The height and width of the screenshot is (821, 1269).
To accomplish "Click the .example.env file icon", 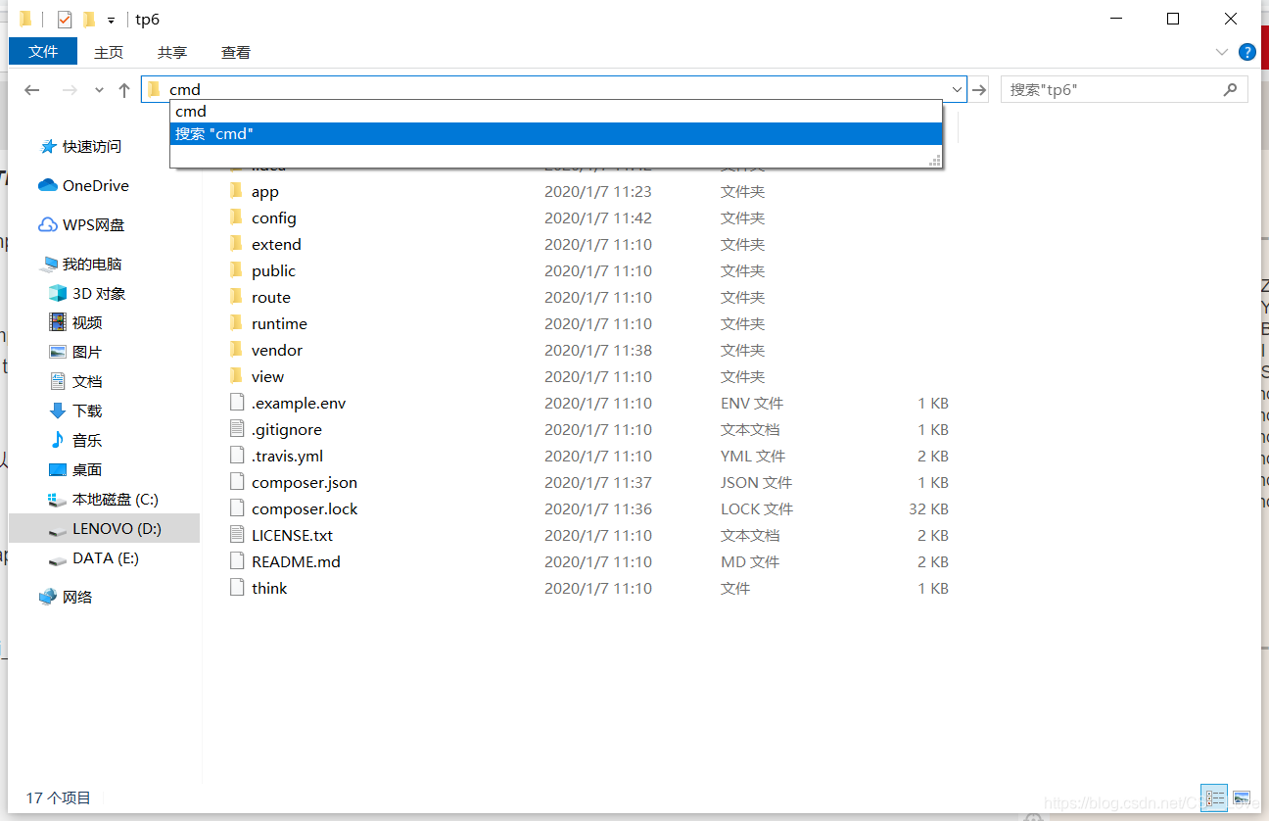I will click(235, 403).
